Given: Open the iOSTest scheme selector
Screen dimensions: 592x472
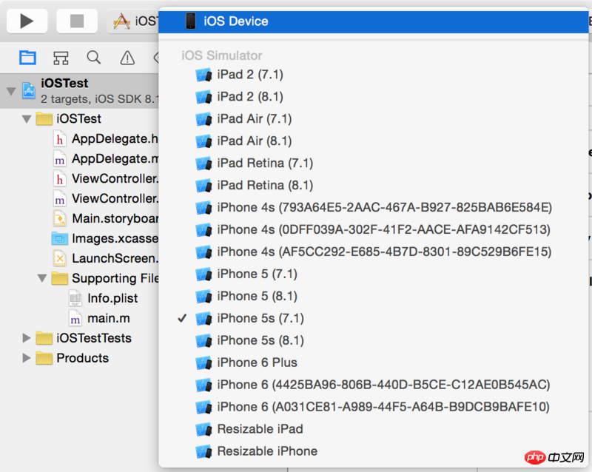Looking at the screenshot, I should point(133,21).
